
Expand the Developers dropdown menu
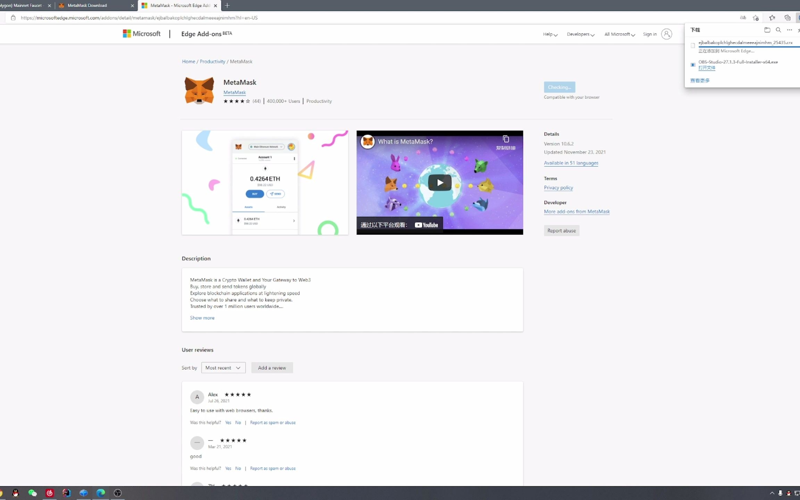click(x=581, y=34)
